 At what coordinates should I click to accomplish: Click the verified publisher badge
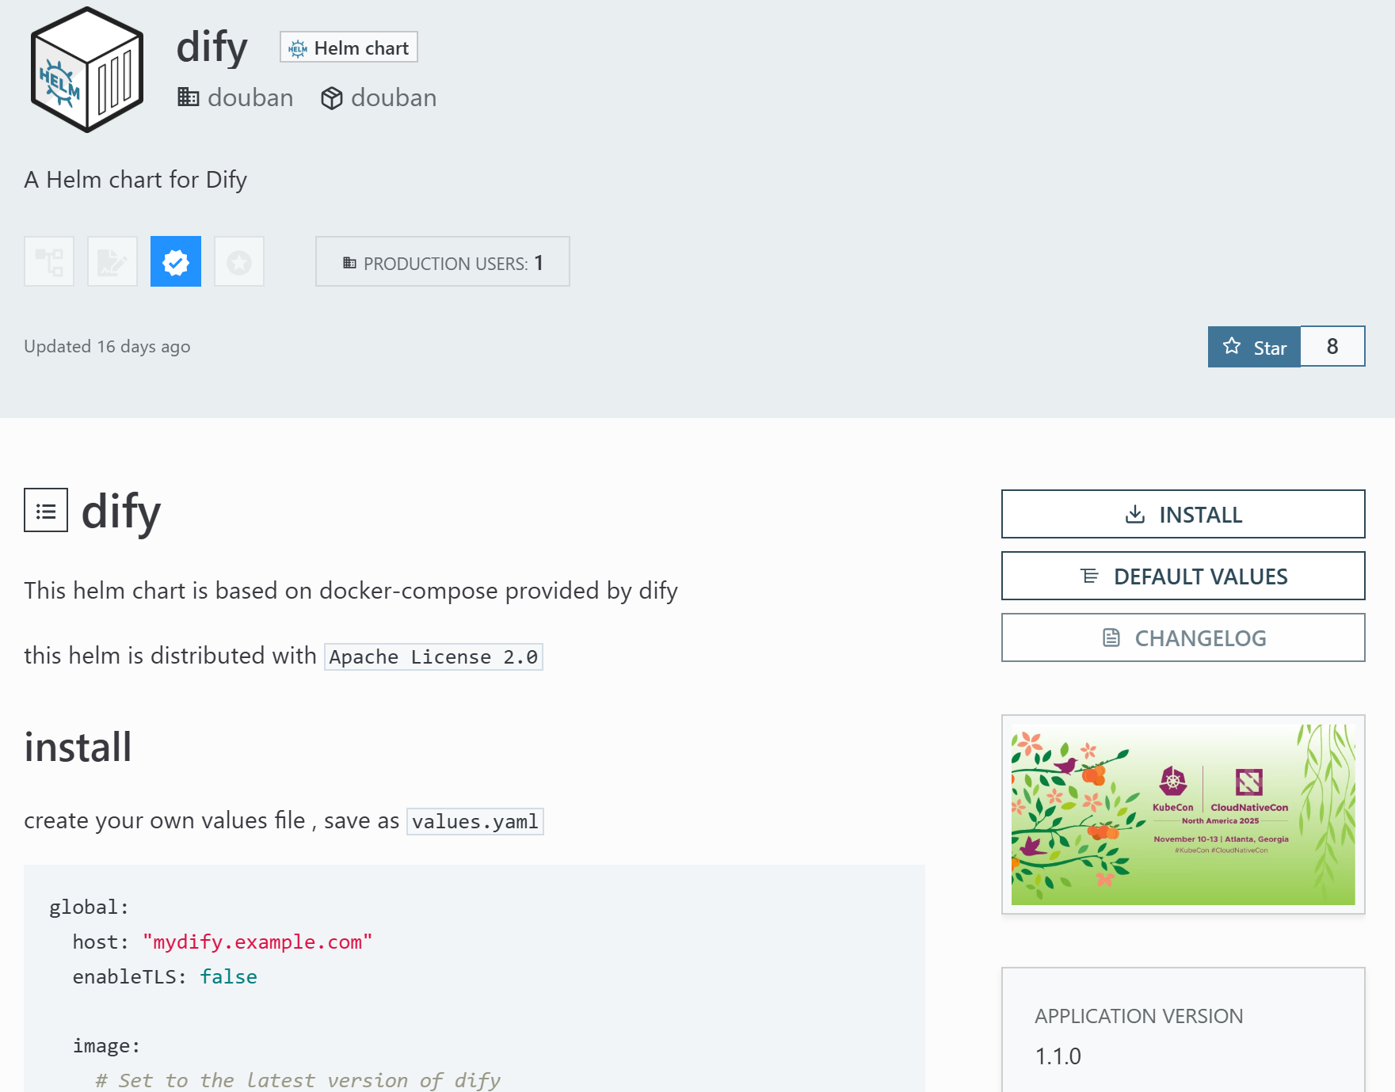click(176, 261)
